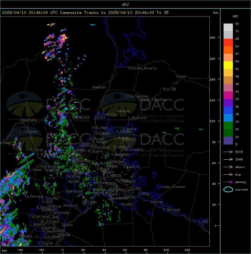The width and height of the screenshot is (251, 254).
Task: Click the 'TUNUYAN' map label
Action: point(64,235)
